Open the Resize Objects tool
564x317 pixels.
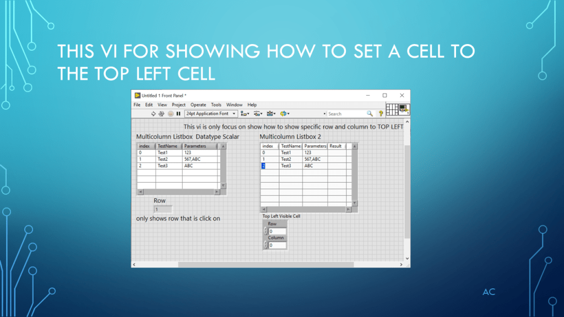tap(271, 114)
